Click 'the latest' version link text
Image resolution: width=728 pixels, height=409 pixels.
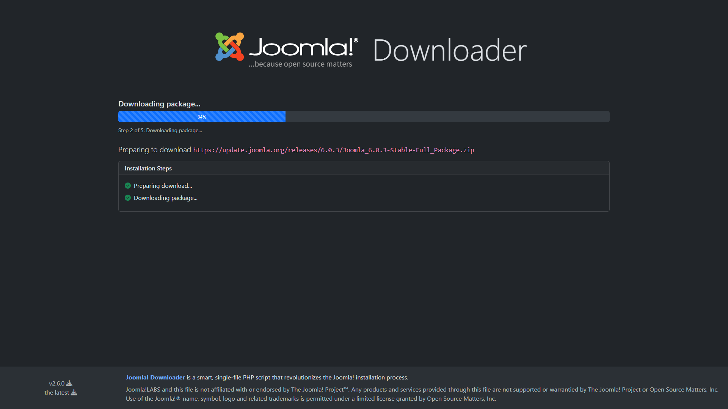(x=56, y=393)
